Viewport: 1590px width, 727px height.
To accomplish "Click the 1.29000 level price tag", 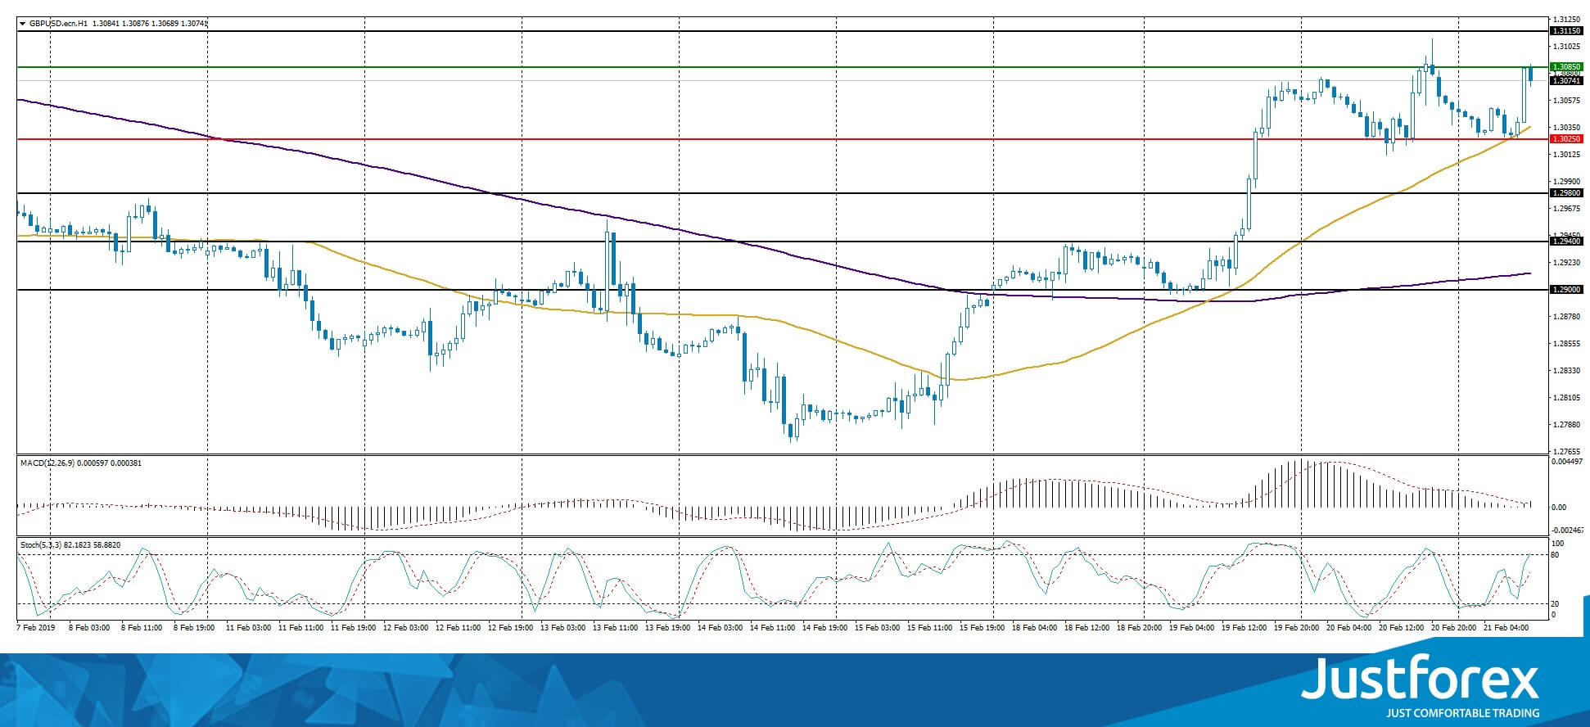I will 1565,290.
